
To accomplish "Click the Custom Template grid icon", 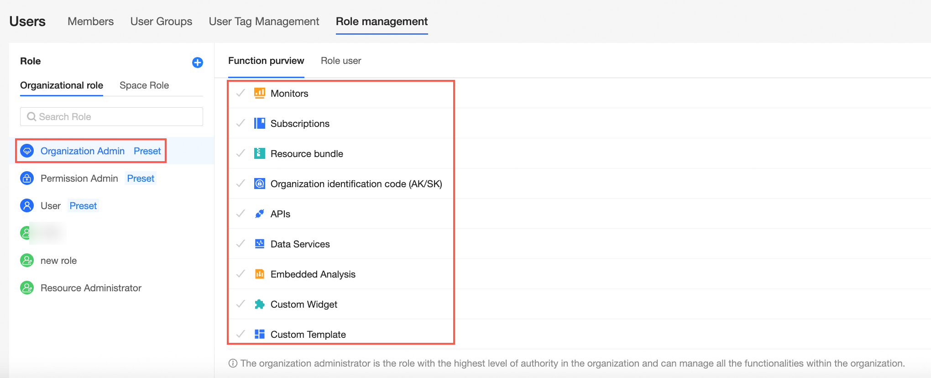I will coord(259,334).
